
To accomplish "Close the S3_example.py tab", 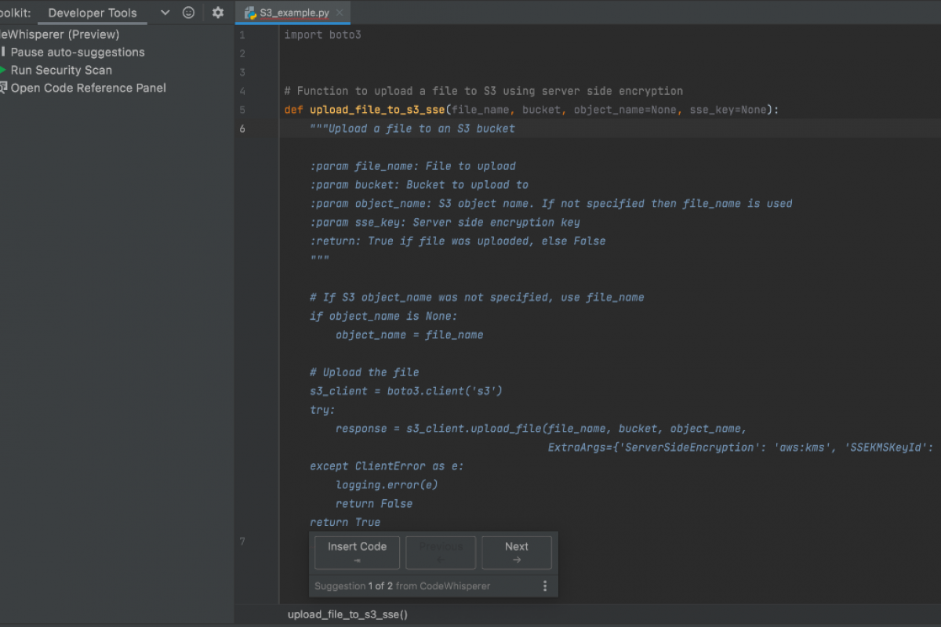I will pyautogui.click(x=340, y=13).
